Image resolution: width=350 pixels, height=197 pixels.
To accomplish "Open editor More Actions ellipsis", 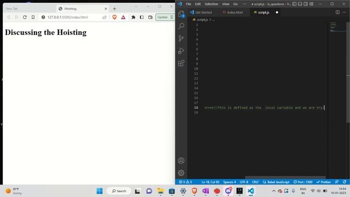I will (x=344, y=12).
